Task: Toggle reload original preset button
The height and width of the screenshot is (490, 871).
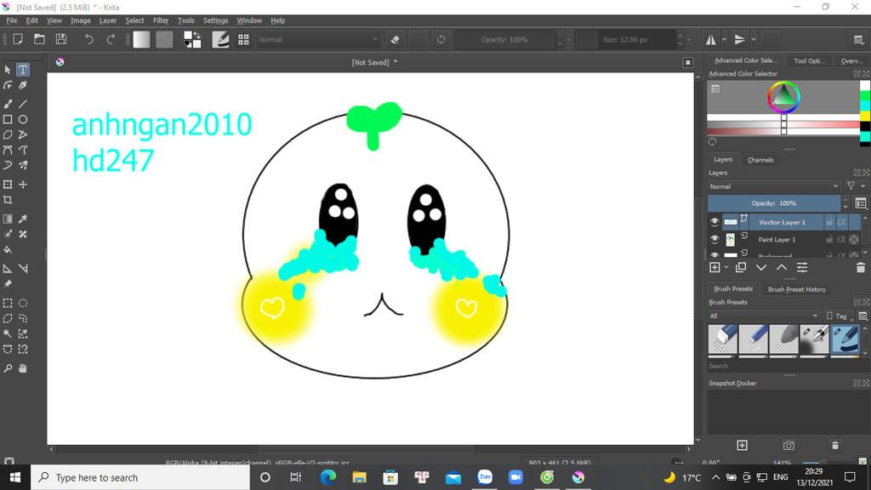Action: click(x=441, y=39)
